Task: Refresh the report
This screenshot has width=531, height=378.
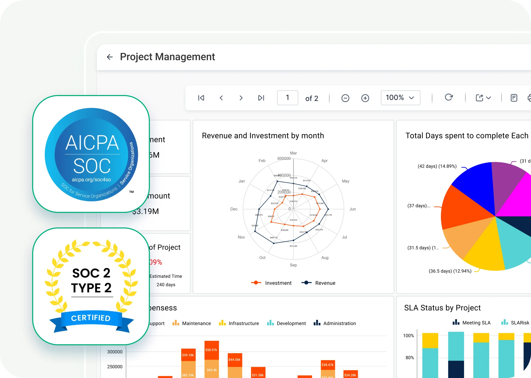Action: [449, 97]
